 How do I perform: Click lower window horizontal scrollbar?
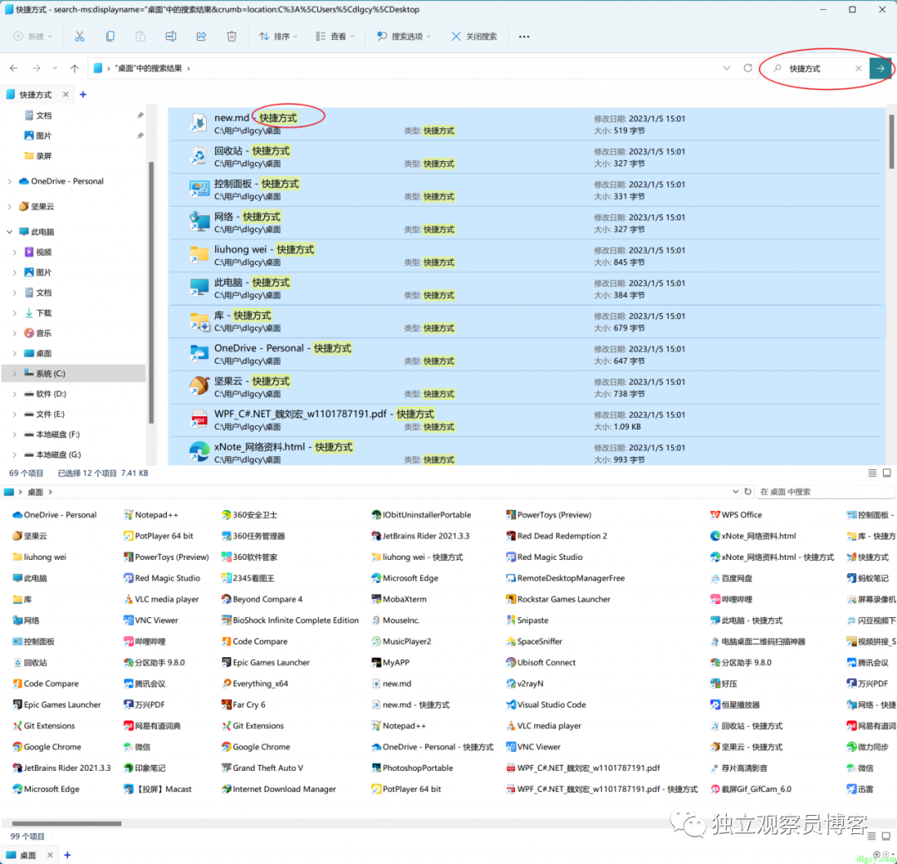click(66, 823)
